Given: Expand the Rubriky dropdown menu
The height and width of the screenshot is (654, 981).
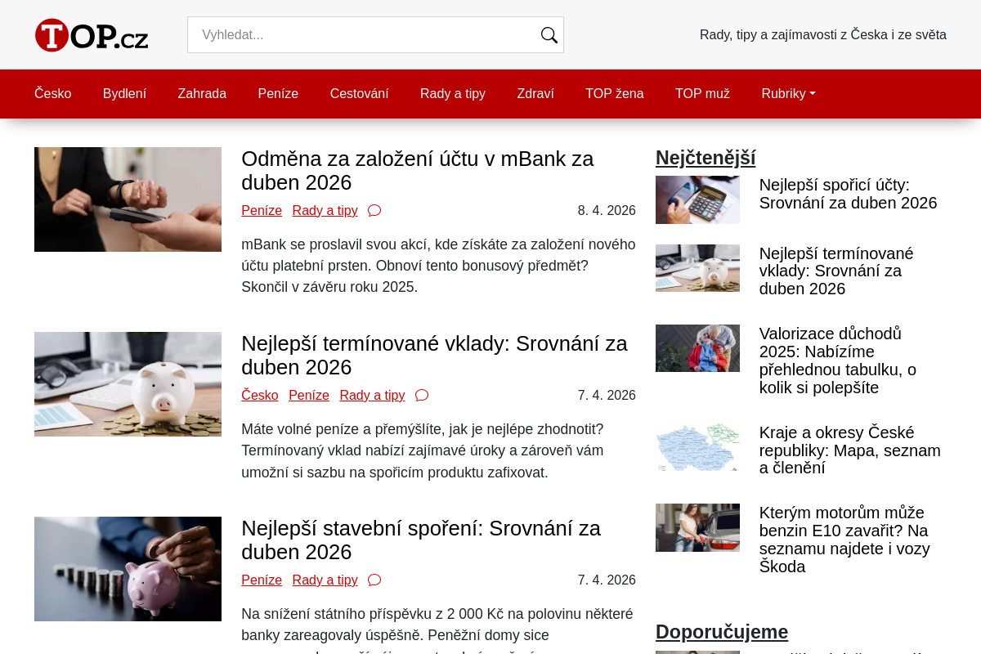Looking at the screenshot, I should click(787, 93).
